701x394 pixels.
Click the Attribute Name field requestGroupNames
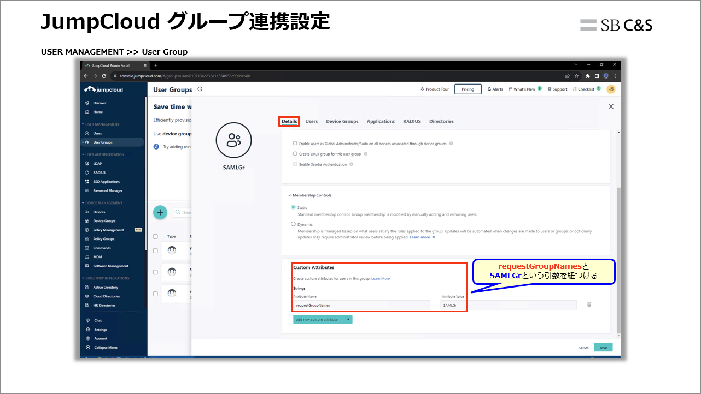tap(361, 305)
